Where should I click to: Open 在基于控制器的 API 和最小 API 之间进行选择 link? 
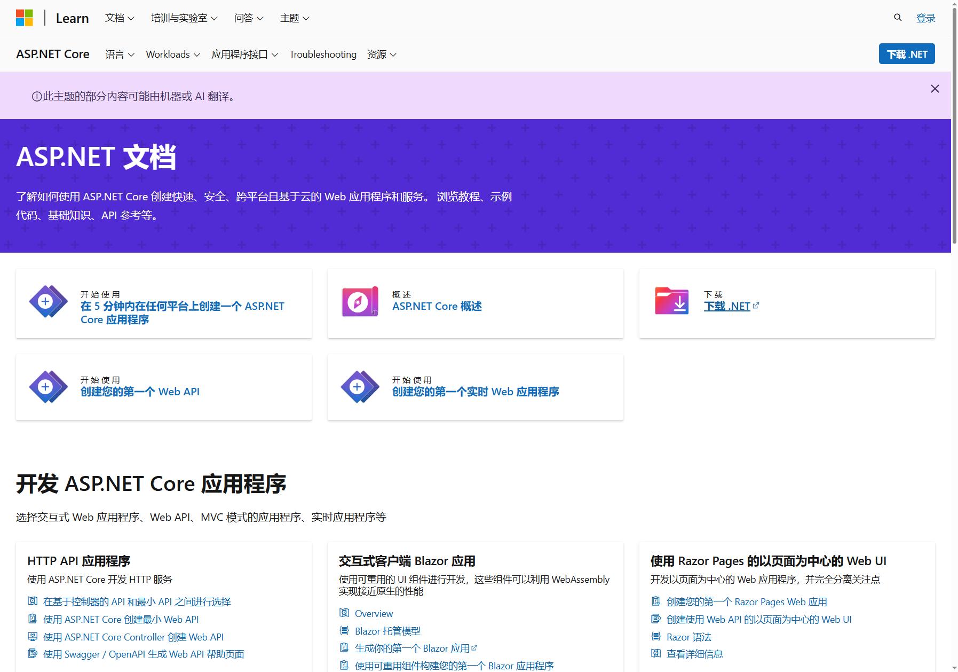pos(137,601)
